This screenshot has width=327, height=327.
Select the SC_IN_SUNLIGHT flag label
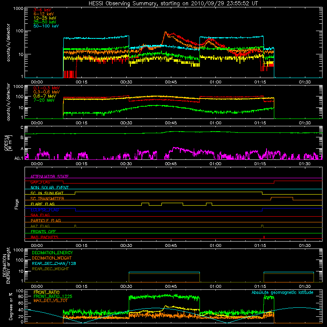(x=47, y=193)
